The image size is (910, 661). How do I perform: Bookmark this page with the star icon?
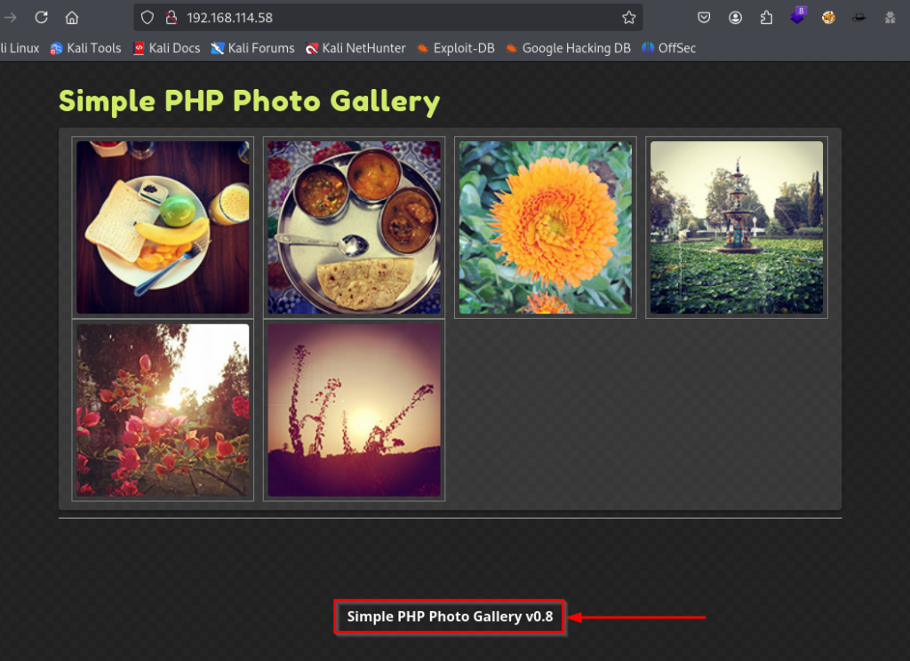(x=629, y=18)
